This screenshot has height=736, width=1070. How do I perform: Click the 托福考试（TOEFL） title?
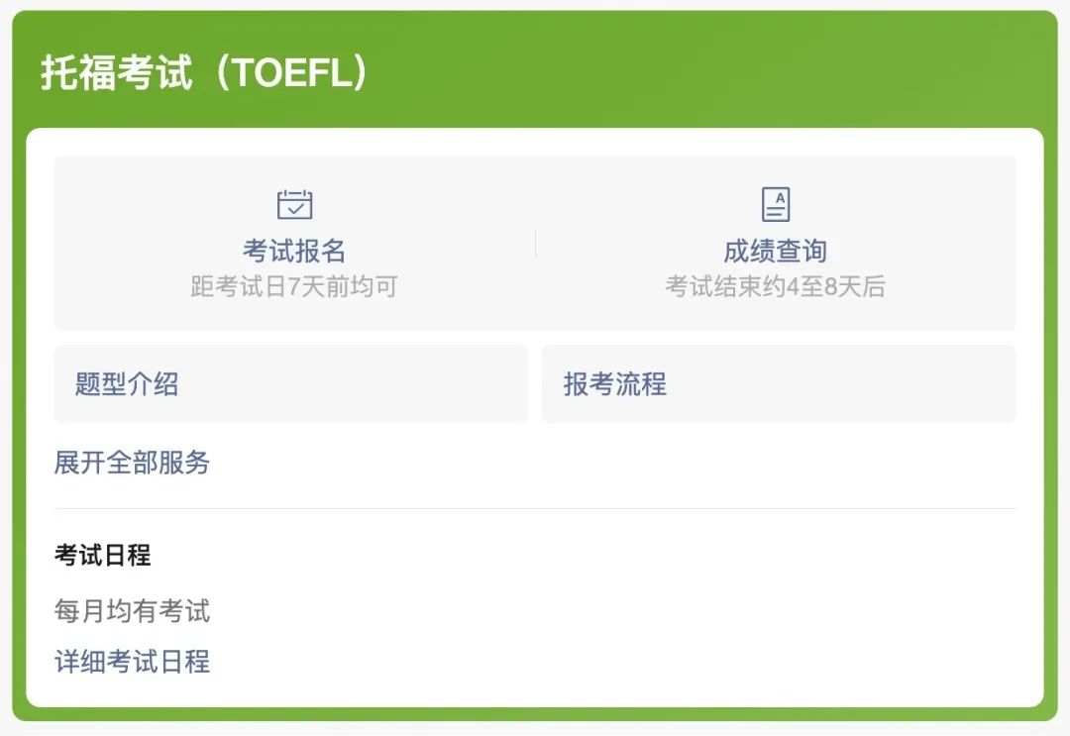(205, 71)
